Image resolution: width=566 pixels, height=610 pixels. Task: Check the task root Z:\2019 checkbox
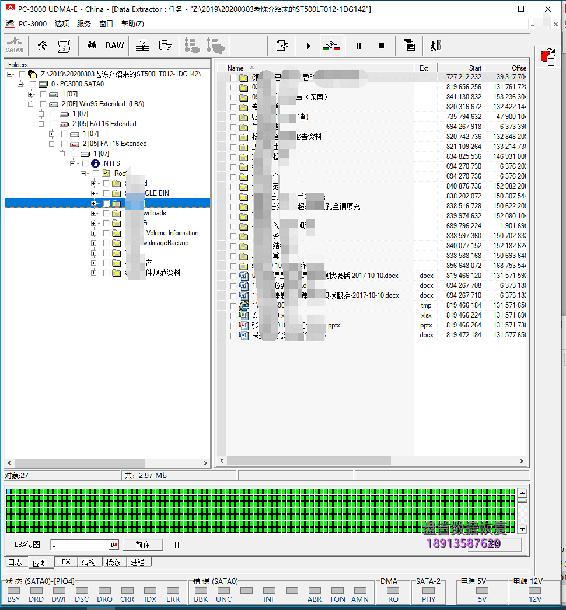22,74
